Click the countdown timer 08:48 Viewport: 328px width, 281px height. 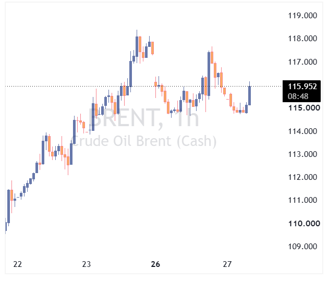298,96
